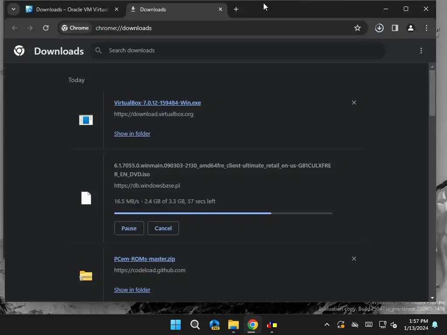Open the tab search dropdown arrow

[x=14, y=9]
